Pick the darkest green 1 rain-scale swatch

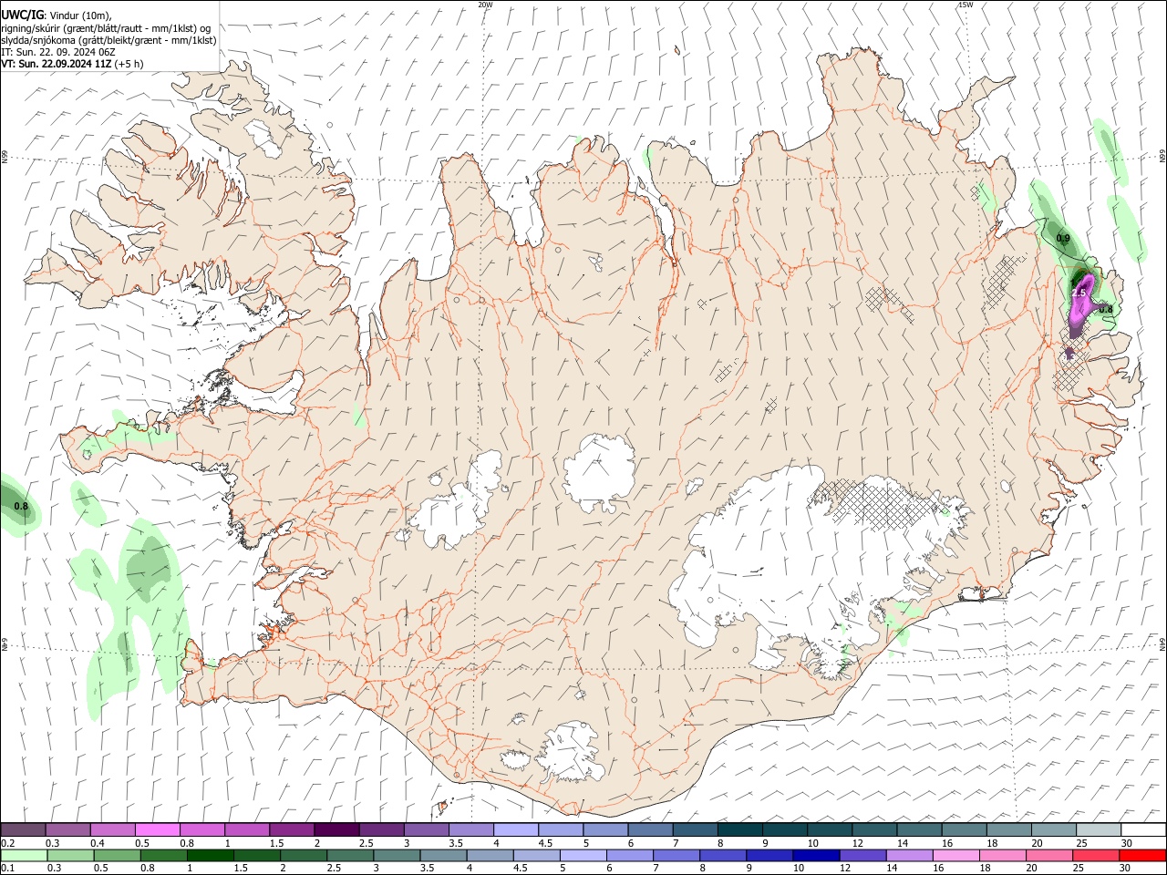[x=211, y=856]
